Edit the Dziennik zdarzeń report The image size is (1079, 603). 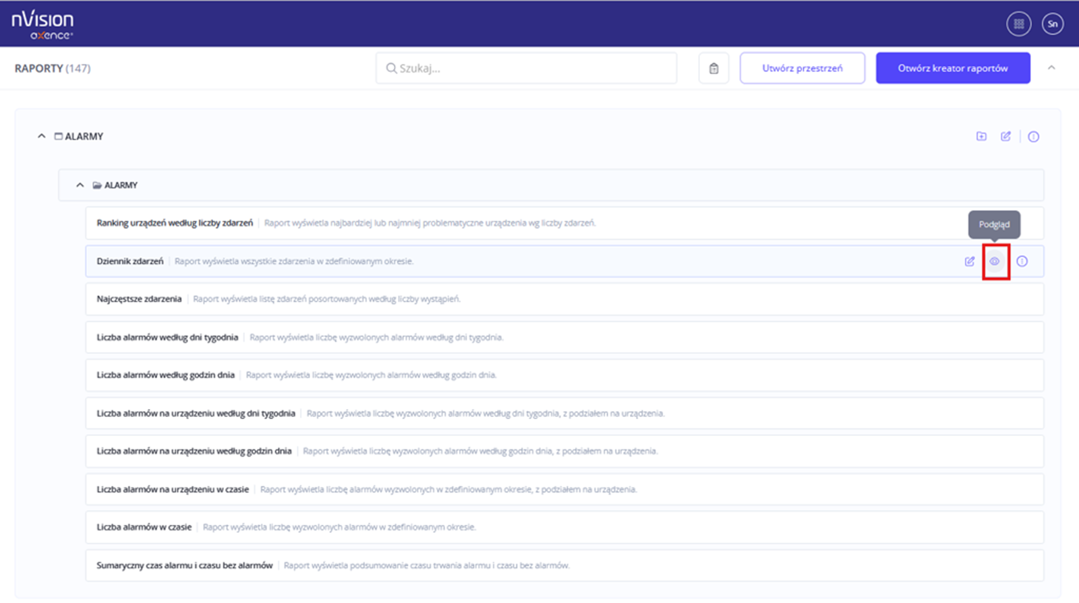[970, 261]
